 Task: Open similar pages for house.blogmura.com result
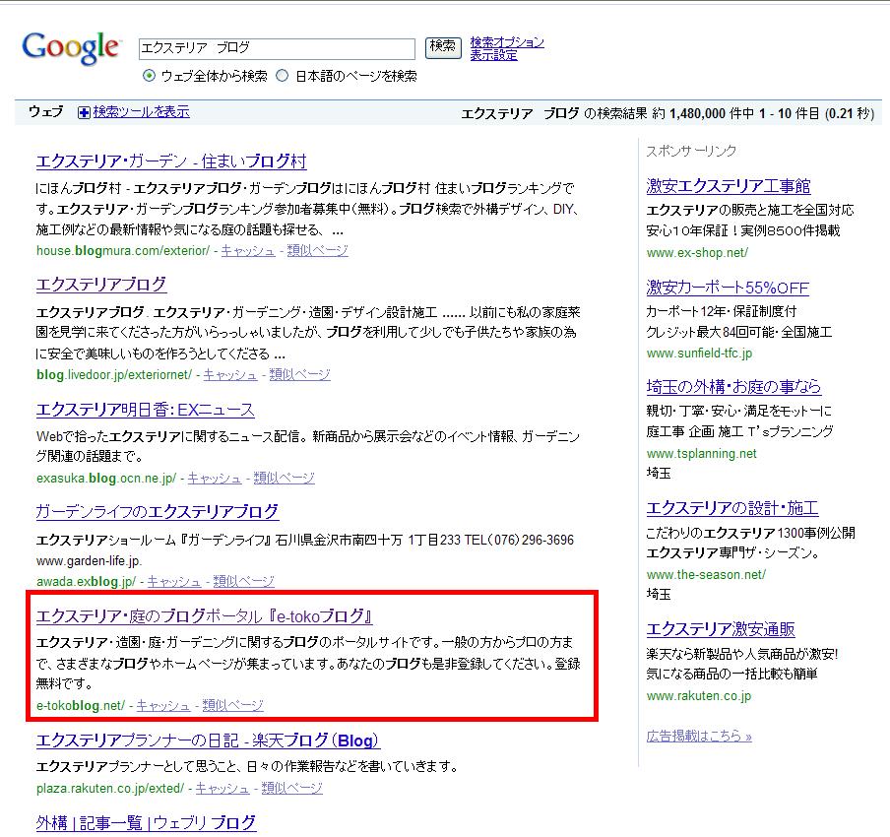pos(317,251)
